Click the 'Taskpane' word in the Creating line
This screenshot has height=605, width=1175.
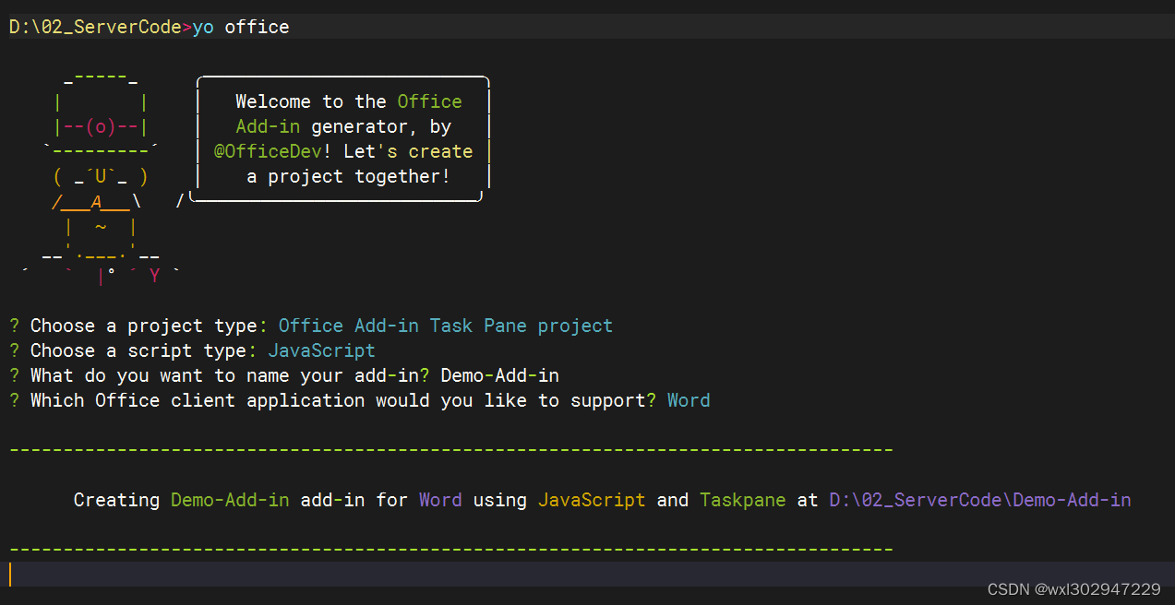pos(743,500)
